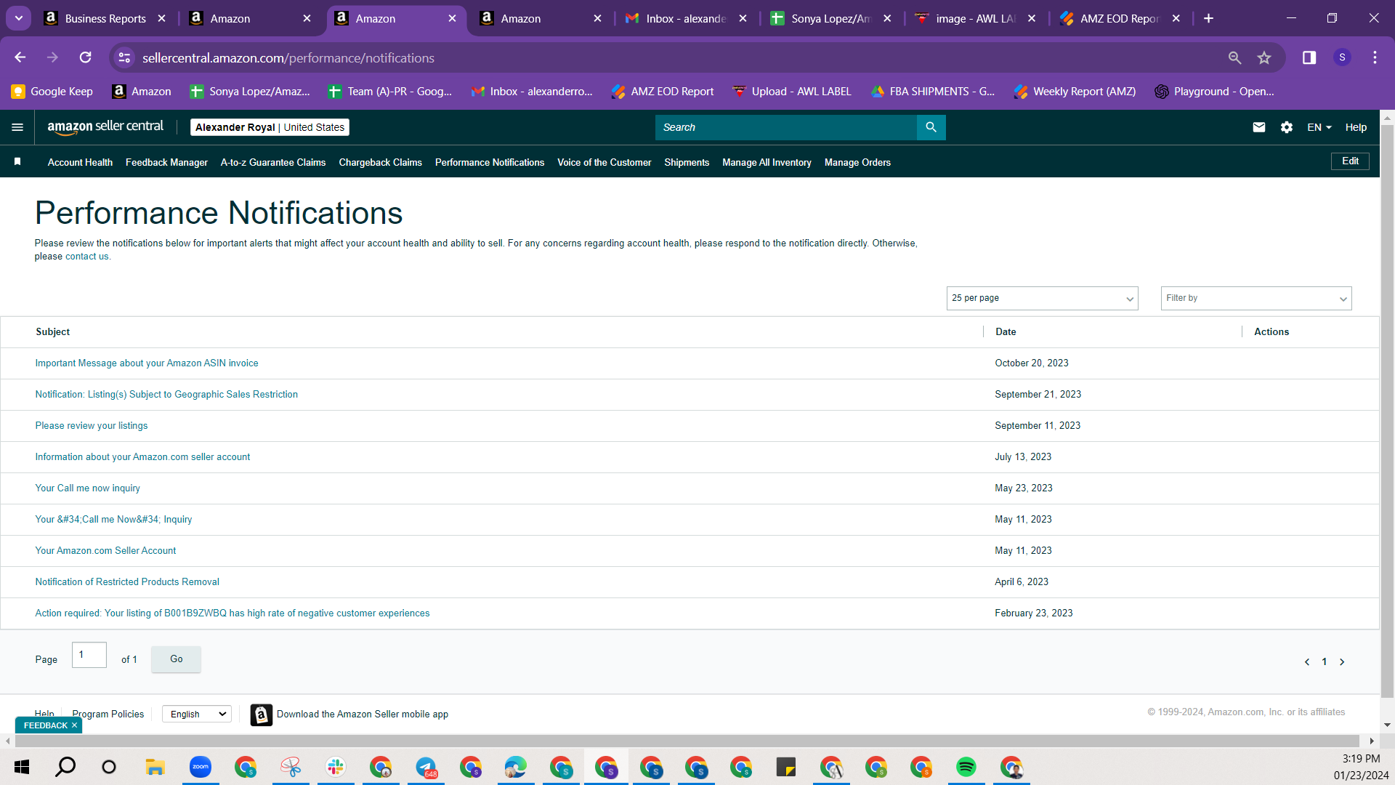Viewport: 1395px width, 785px height.
Task: Open the Chrome profile avatar S
Action: tap(1342, 57)
